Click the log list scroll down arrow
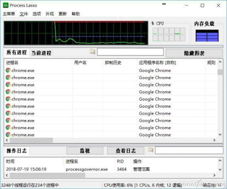Image resolution: width=227 pixels, height=189 pixels. tap(220, 169)
